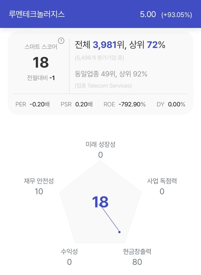Screen dimensions: 201x275
Task: Tap the blue dot on the radar chart
Action: point(119,232)
